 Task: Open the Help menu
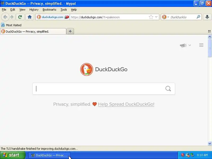coord(74,10)
